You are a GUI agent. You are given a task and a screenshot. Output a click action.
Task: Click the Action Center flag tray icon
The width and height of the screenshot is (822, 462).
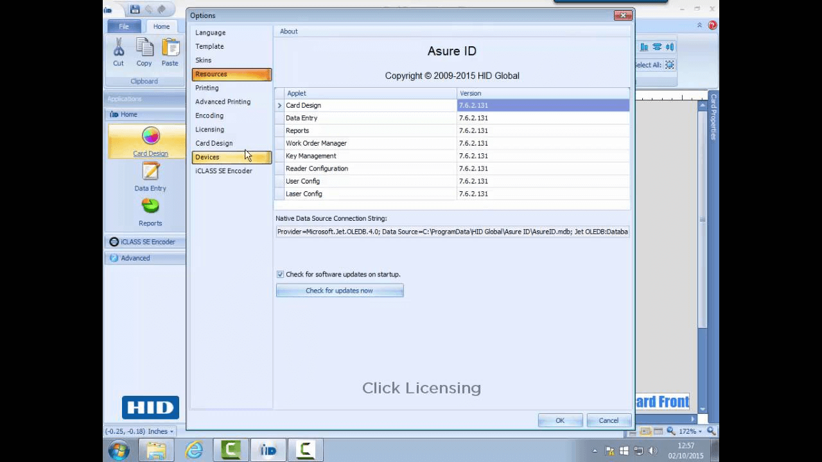(611, 450)
